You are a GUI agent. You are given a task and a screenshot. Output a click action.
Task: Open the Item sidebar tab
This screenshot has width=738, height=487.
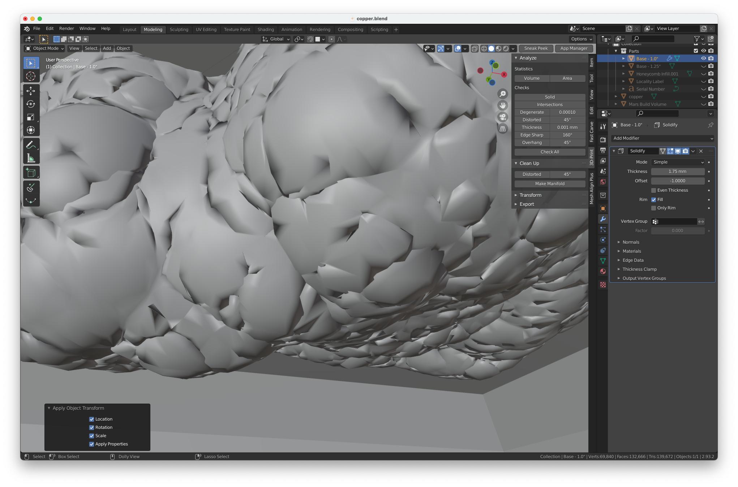click(592, 63)
